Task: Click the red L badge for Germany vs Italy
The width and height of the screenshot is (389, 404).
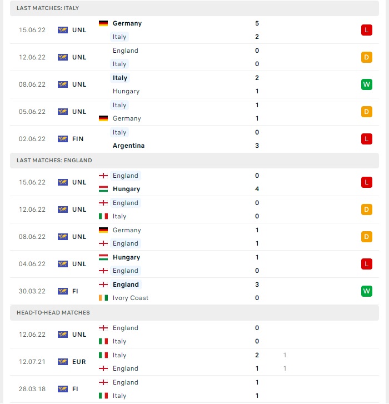Action: click(x=366, y=30)
